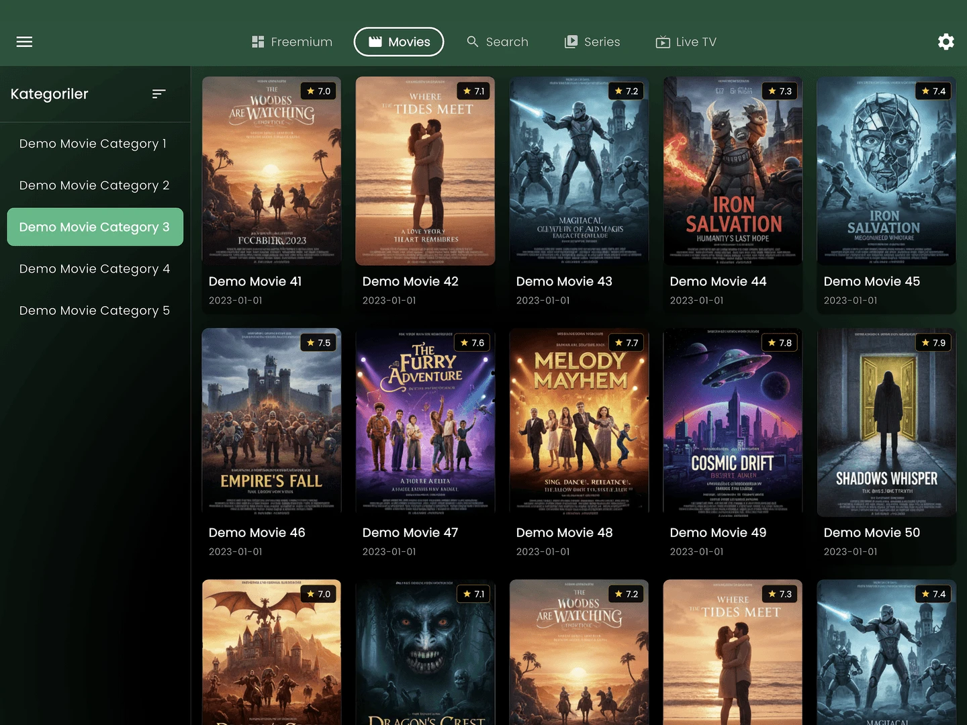Screen dimensions: 967x725
Task: Click the Demo Movie 48 title
Action: point(564,532)
